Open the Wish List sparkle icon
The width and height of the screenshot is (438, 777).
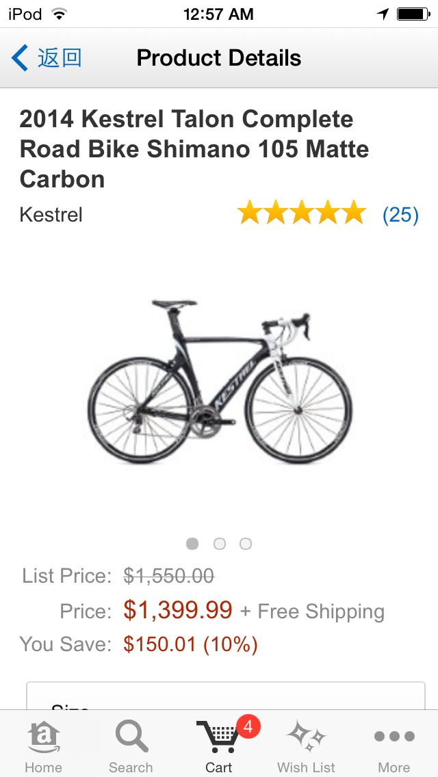(307, 737)
